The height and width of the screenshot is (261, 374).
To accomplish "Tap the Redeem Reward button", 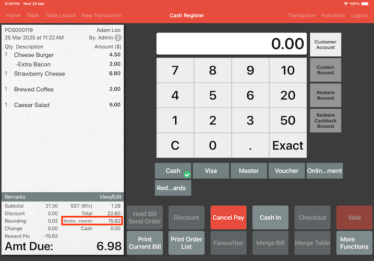I will click(x=325, y=95).
